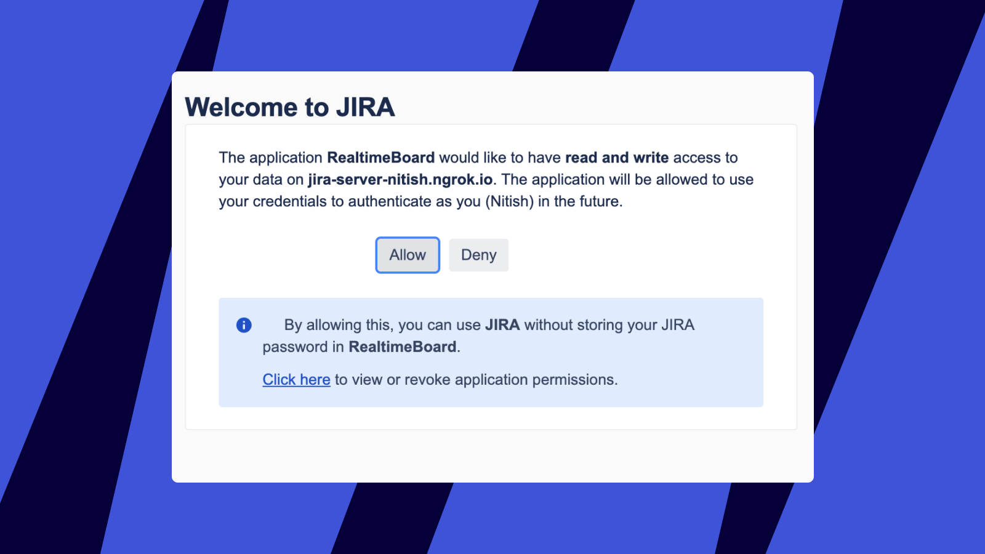Select the "Welcome to JIRA" heading

coord(289,107)
